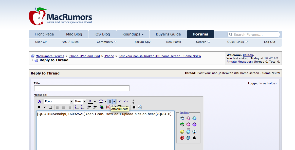Expand the smilies dropdown arrow
This screenshot has width=295, height=150.
click(105, 102)
